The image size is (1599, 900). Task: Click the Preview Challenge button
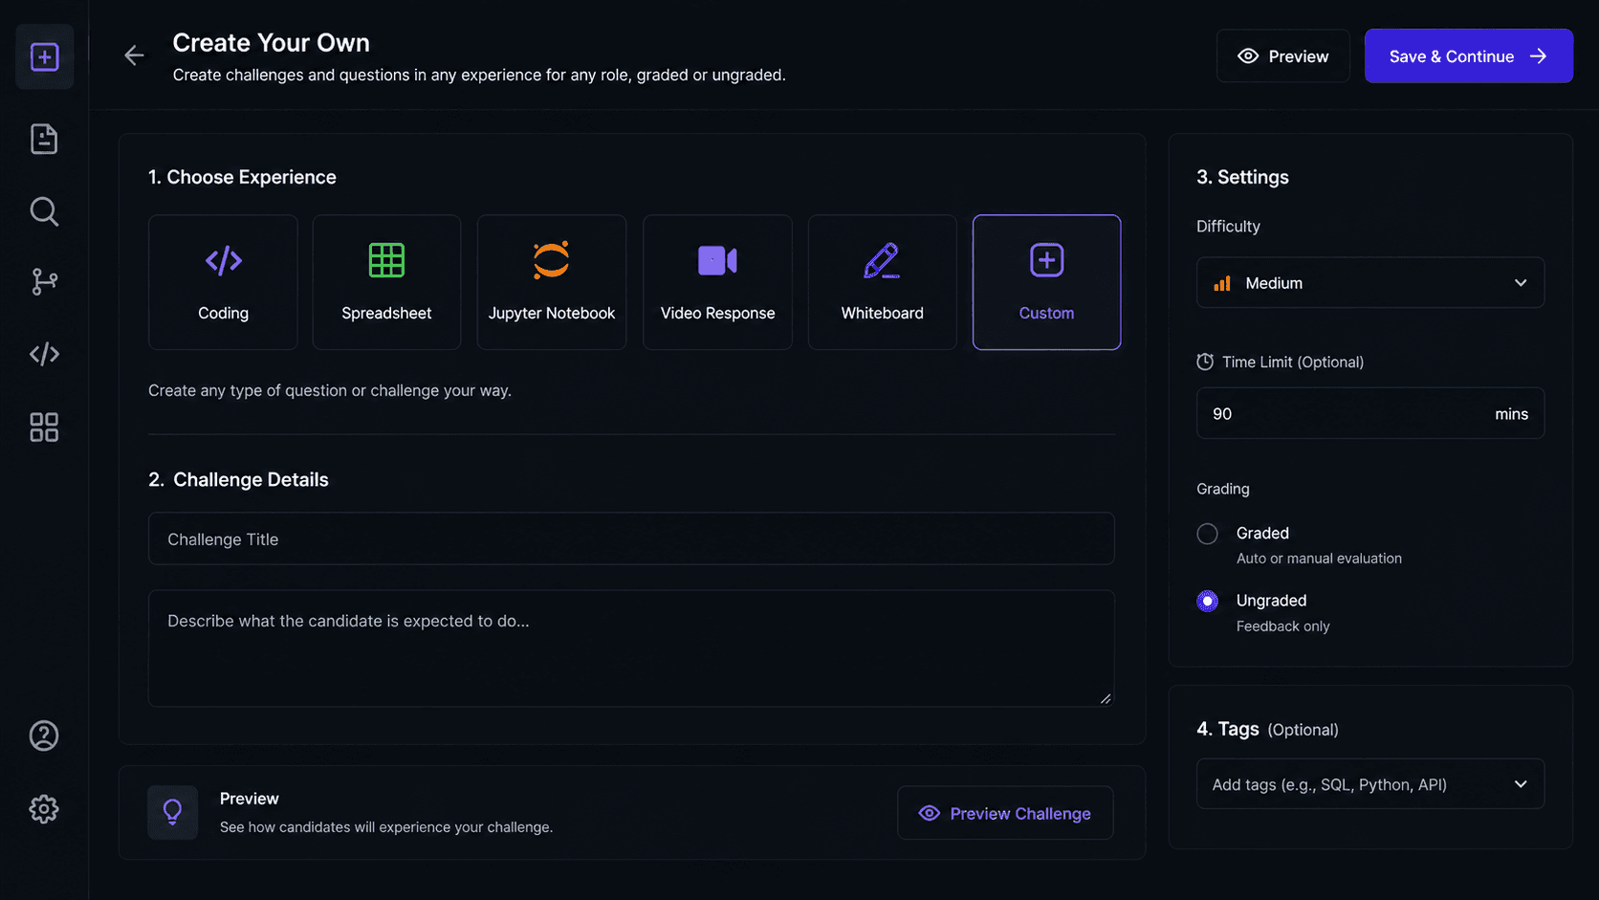[1005, 813]
